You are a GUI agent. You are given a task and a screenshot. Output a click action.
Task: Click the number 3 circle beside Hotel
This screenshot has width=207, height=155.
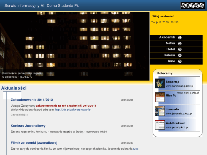click(180, 49)
